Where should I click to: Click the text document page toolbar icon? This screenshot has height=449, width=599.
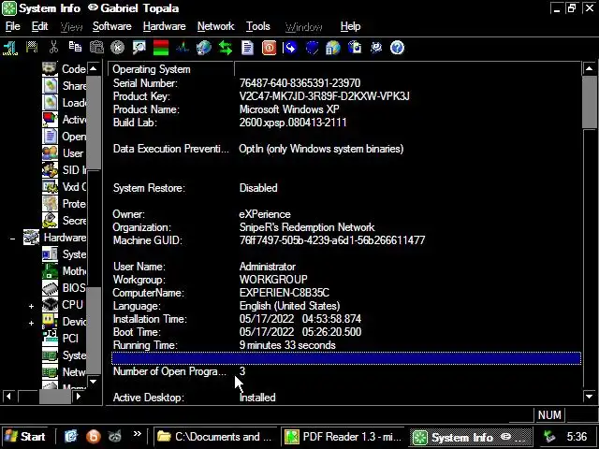pos(247,48)
